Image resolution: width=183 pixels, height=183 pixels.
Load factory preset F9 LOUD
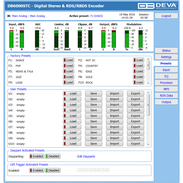tap(69, 82)
